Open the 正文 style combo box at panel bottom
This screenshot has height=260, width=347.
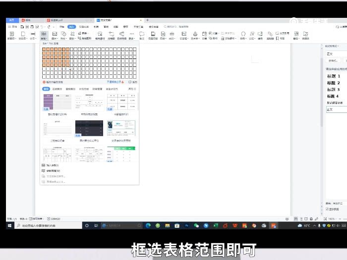click(337, 109)
